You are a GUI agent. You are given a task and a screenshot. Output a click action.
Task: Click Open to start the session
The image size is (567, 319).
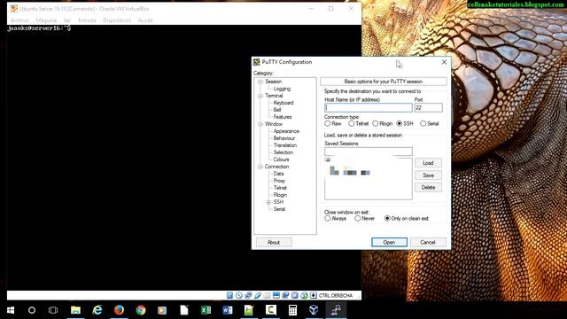click(x=389, y=242)
